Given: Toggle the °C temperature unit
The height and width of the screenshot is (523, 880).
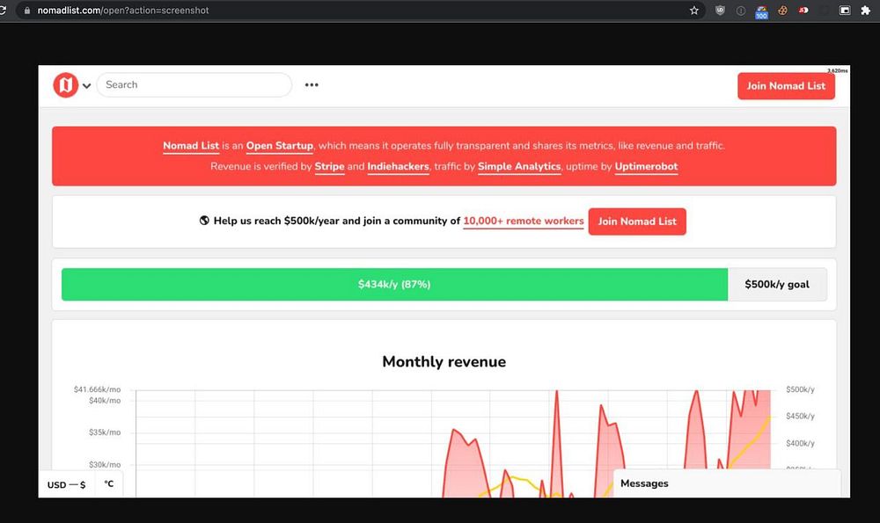Looking at the screenshot, I should pyautogui.click(x=109, y=483).
